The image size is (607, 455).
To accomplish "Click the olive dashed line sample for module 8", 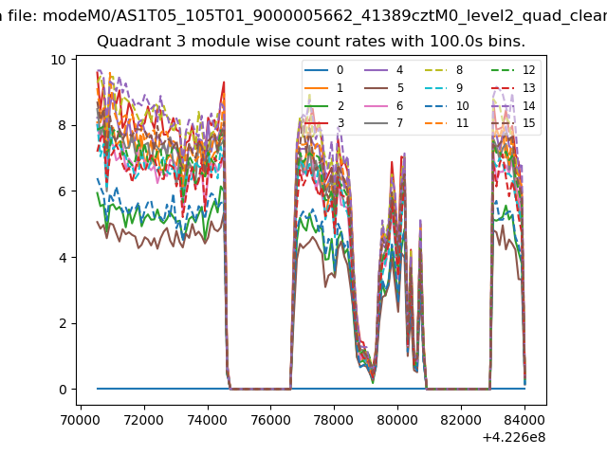I will click(435, 70).
